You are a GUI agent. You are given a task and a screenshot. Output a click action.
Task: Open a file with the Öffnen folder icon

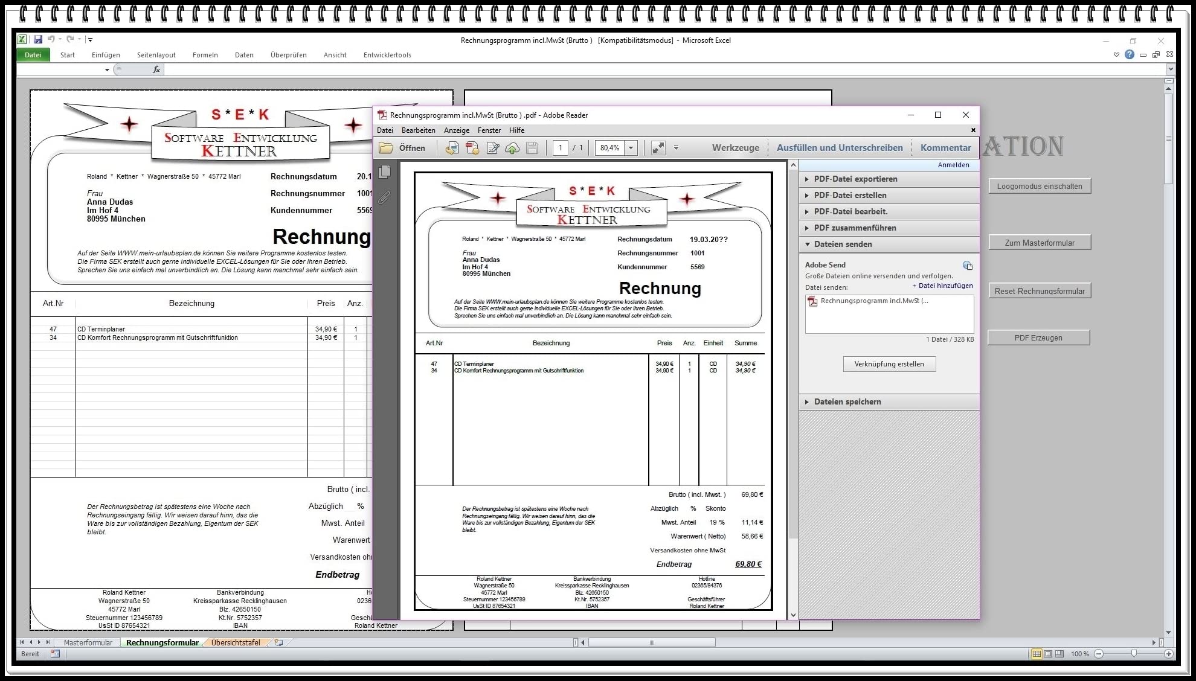click(x=386, y=148)
